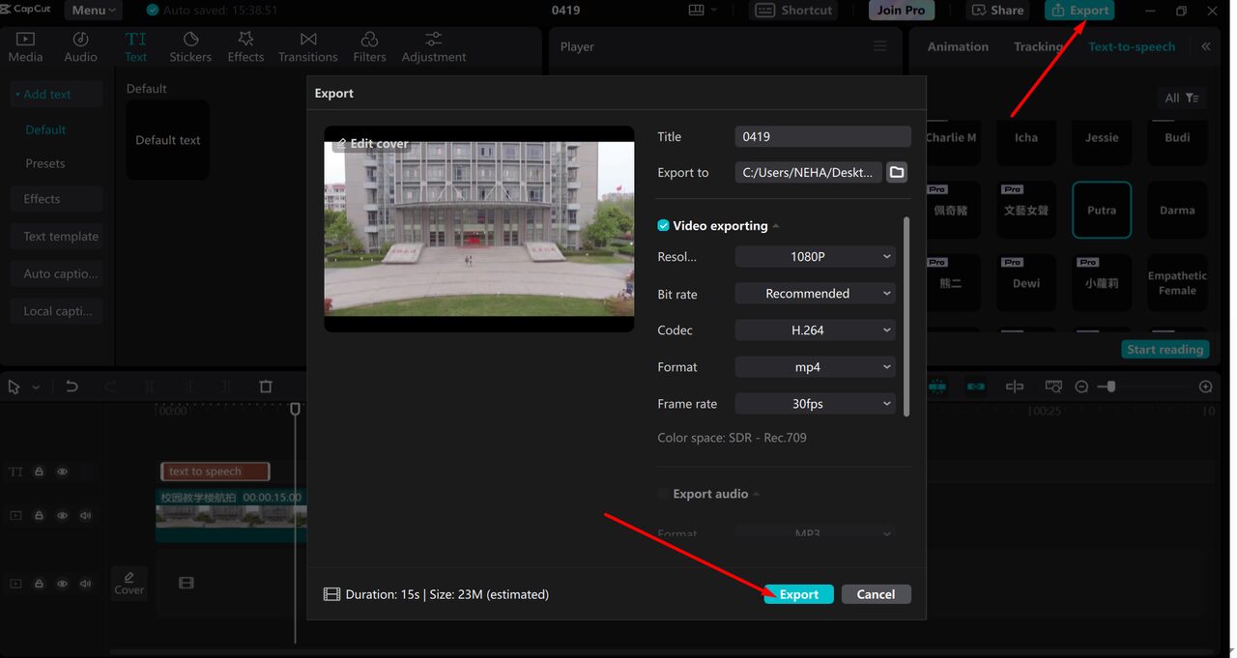Image resolution: width=1237 pixels, height=658 pixels.
Task: Open the Filters panel icon
Action: 369,46
